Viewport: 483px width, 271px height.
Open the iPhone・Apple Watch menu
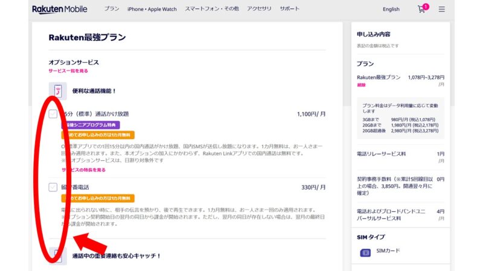click(x=153, y=10)
